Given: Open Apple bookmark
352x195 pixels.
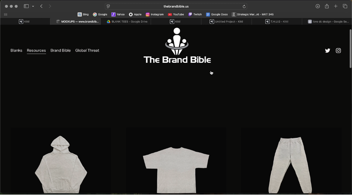Looking at the screenshot, I should (135, 14).
